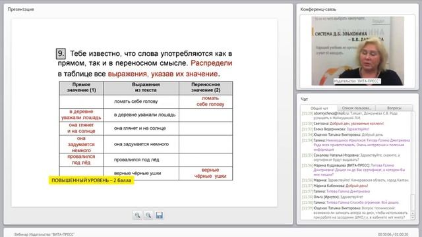The image size is (422, 237).
Task: Select the Презентация panel title
Action: [x=20, y=9]
